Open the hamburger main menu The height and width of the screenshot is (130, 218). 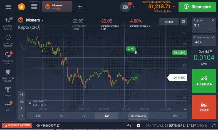[8, 7]
